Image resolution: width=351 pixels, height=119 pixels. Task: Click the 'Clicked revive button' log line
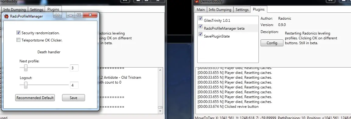click(x=228, y=107)
